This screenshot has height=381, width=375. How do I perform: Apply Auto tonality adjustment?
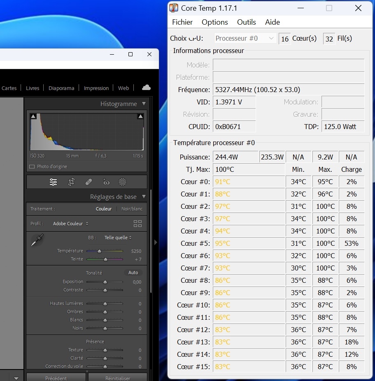[133, 272]
